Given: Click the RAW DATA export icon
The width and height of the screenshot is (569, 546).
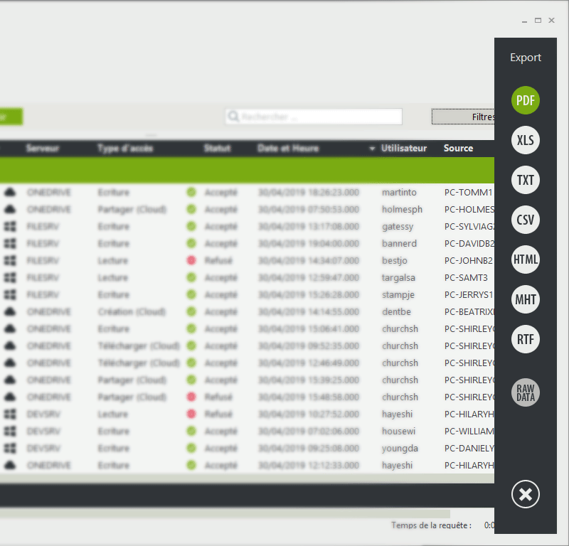Looking at the screenshot, I should coord(526,392).
